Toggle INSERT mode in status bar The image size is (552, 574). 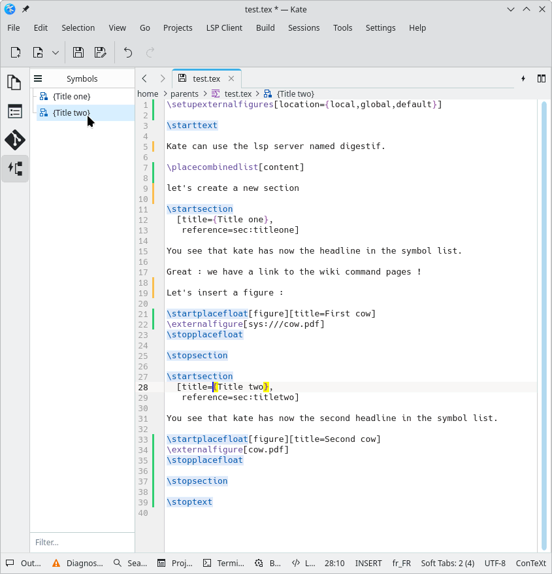(368, 563)
